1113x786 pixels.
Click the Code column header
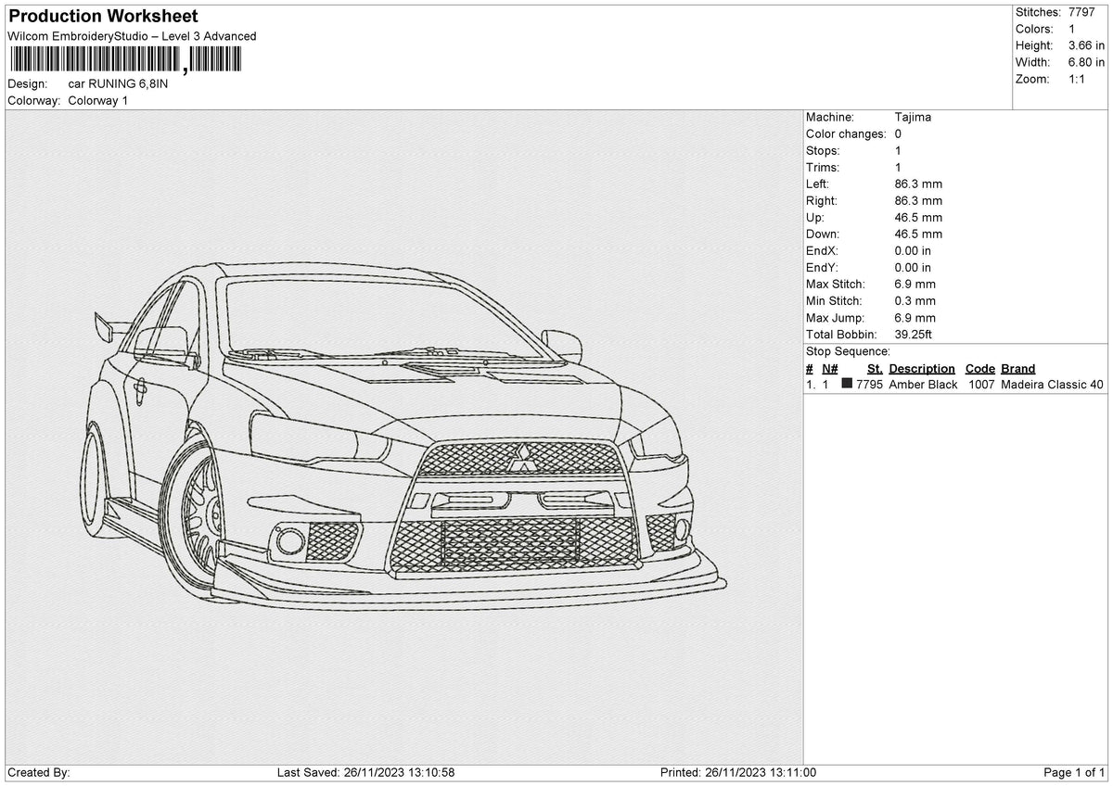pyautogui.click(x=979, y=368)
